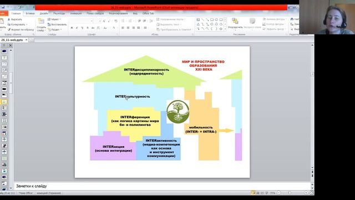Select the triangle shape in shapes gallery
Image resolution: width=355 pixels, height=200 pixels.
point(198,24)
